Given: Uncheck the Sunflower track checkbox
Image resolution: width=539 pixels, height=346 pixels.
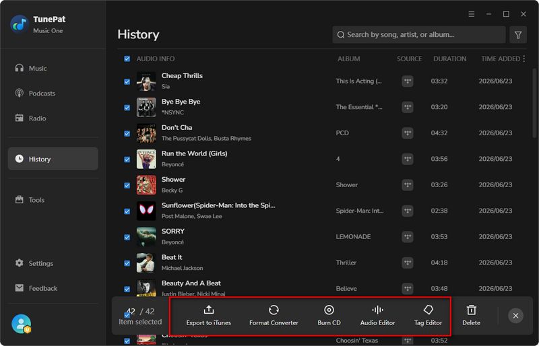Looking at the screenshot, I should [x=127, y=211].
